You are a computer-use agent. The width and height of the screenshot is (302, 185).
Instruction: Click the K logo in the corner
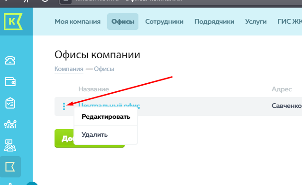[x=13, y=22]
